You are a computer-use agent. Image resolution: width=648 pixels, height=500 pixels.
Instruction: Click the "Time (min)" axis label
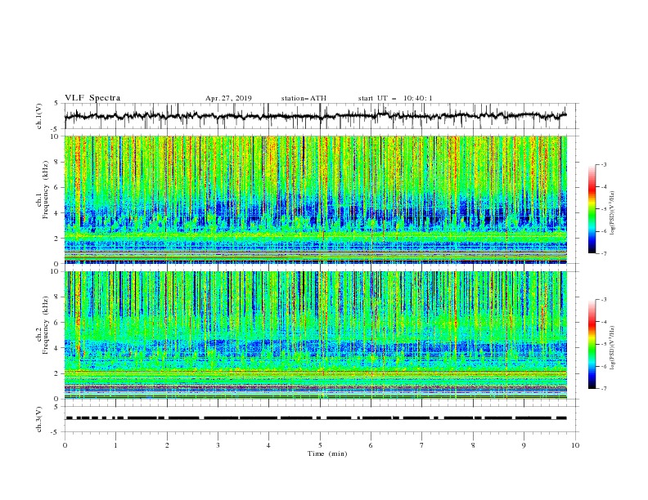pyautogui.click(x=327, y=453)
